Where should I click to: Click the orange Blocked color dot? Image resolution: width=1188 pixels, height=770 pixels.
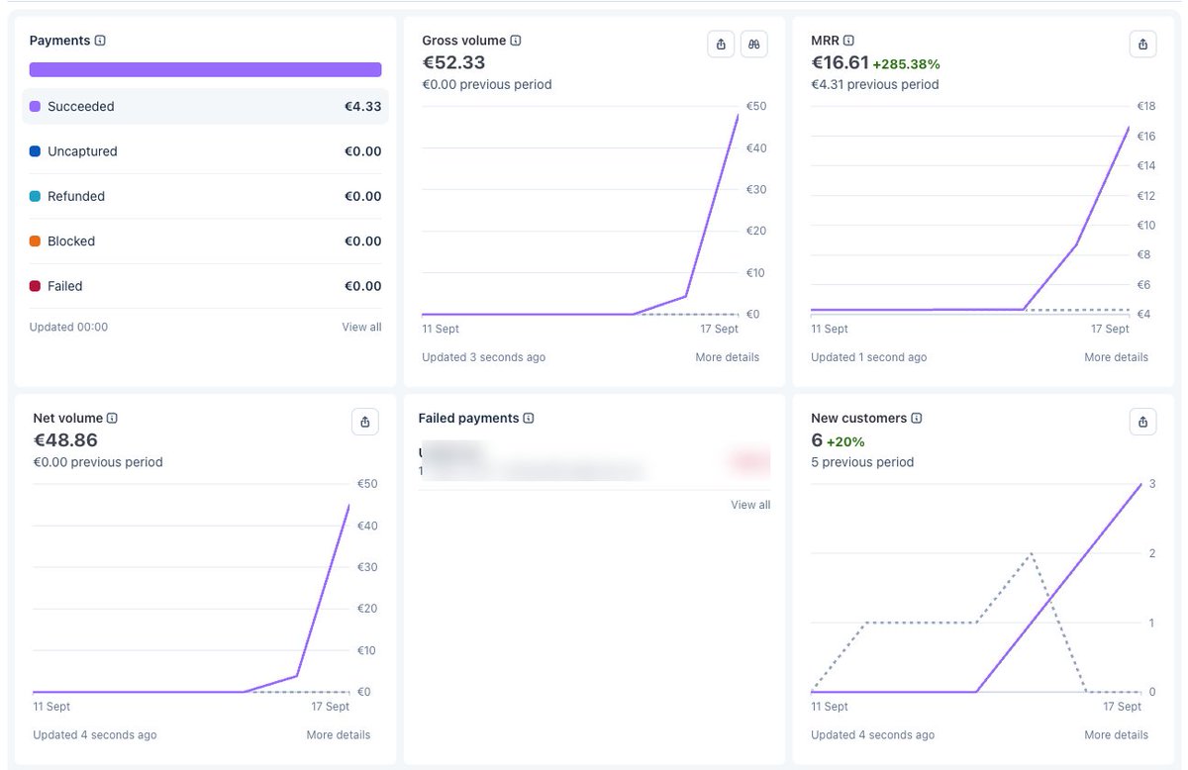click(x=36, y=241)
